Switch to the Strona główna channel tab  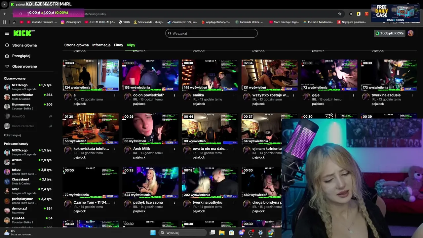coord(76,45)
